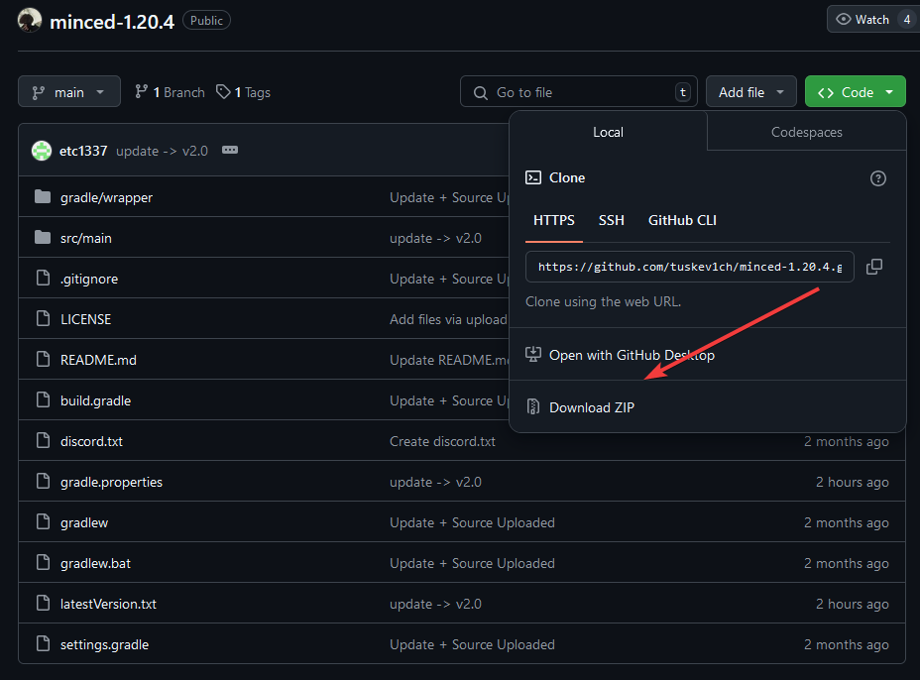The height and width of the screenshot is (680, 920).
Task: Choose Open with GitHub Desktop
Action: point(707,355)
